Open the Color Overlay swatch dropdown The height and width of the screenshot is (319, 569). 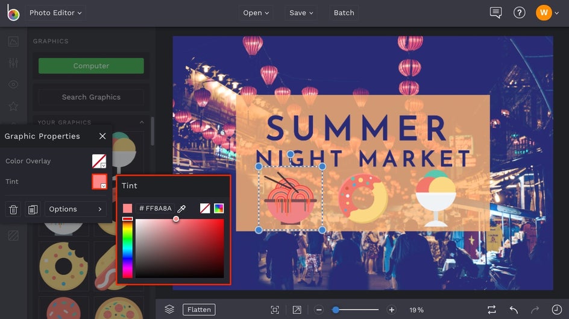tap(99, 161)
